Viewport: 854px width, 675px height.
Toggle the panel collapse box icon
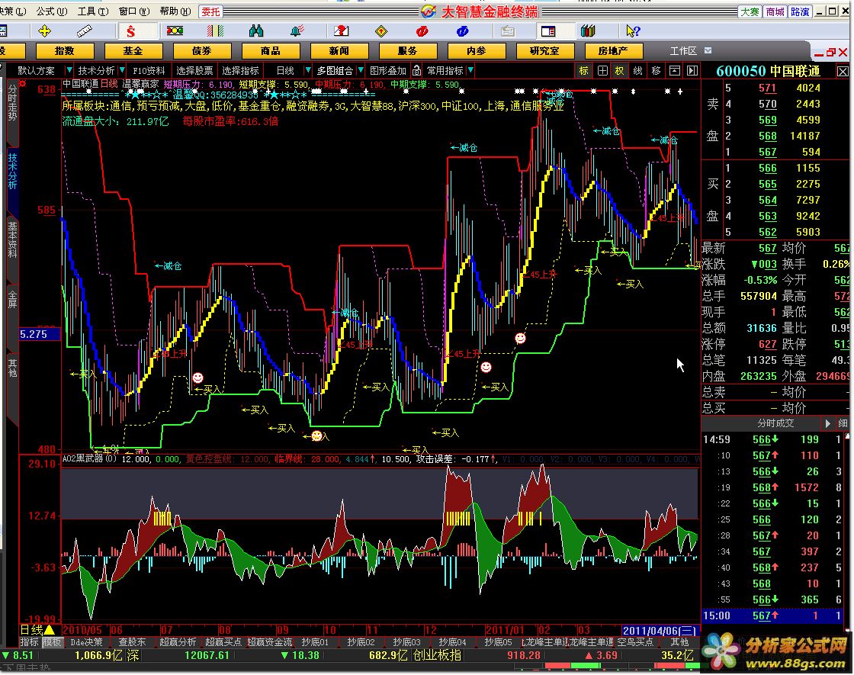point(674,70)
